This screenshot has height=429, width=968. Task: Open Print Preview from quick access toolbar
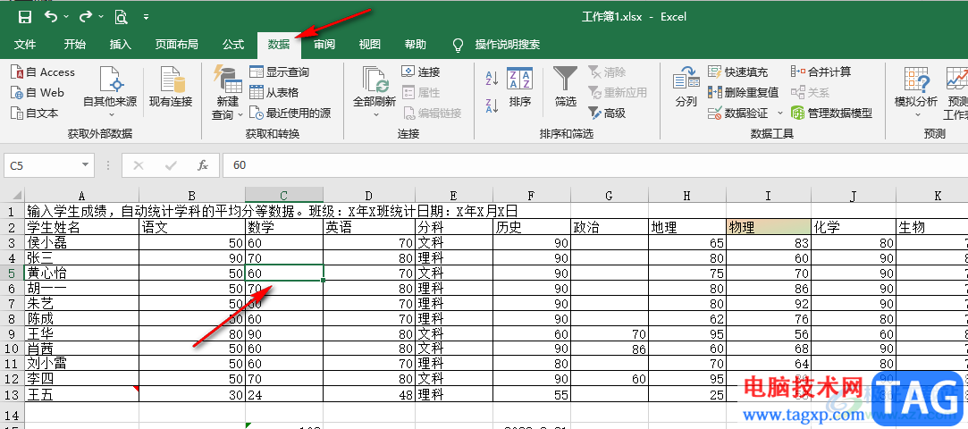pyautogui.click(x=121, y=17)
